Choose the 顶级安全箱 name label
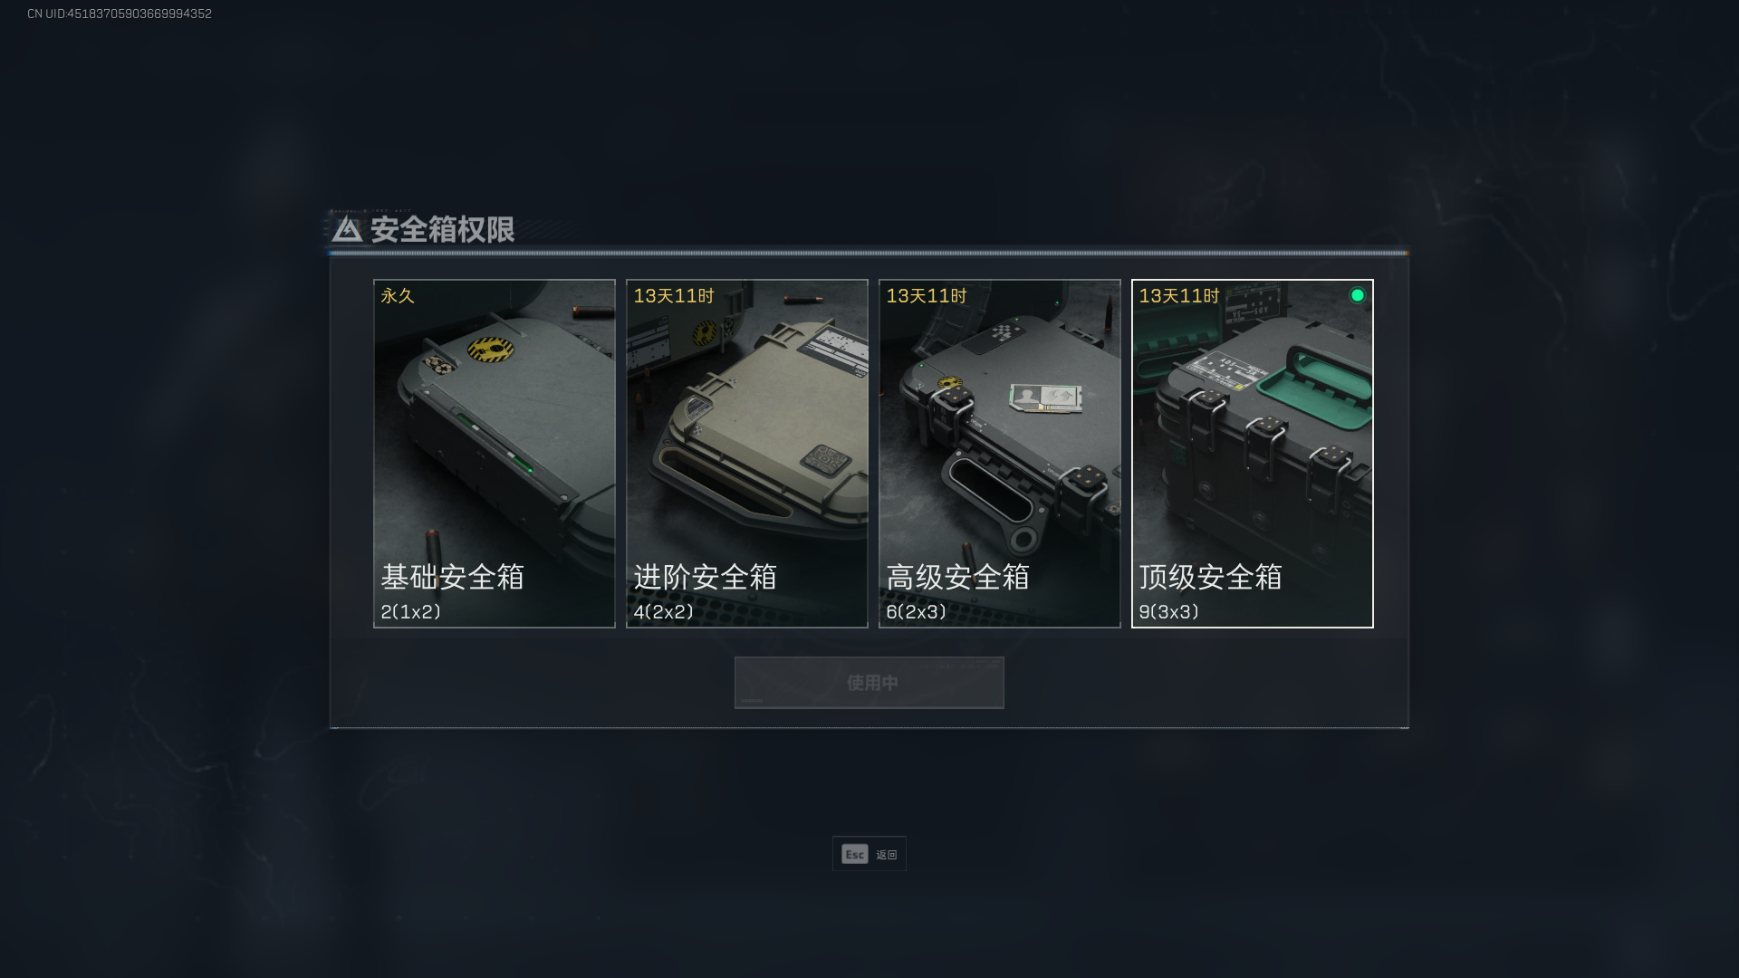Viewport: 1739px width, 978px height. pyautogui.click(x=1211, y=577)
